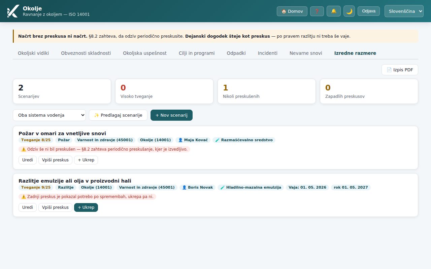The image size is (431, 269).
Task: Click the Razlitje category tag
Action: pyautogui.click(x=66, y=187)
